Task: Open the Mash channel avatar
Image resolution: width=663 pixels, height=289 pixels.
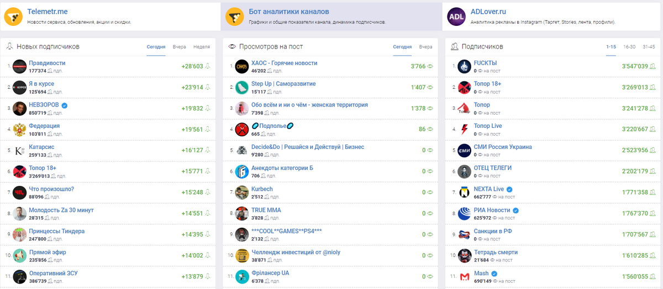Action: (465, 277)
